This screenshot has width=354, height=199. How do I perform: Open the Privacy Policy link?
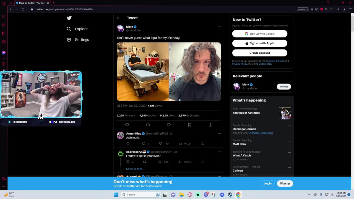[x=240, y=64]
